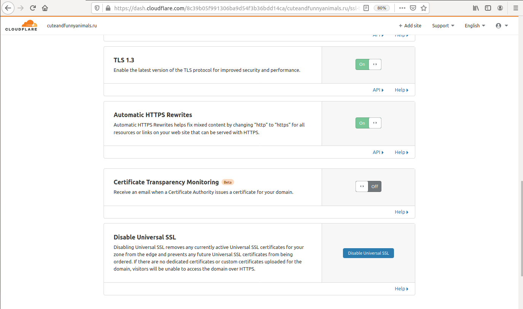This screenshot has width=523, height=309.
Task: Expand Help under Automatic HTTPS Rewrites
Action: point(401,152)
